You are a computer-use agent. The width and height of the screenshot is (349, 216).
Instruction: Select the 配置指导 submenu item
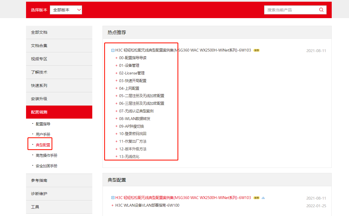[43, 124]
